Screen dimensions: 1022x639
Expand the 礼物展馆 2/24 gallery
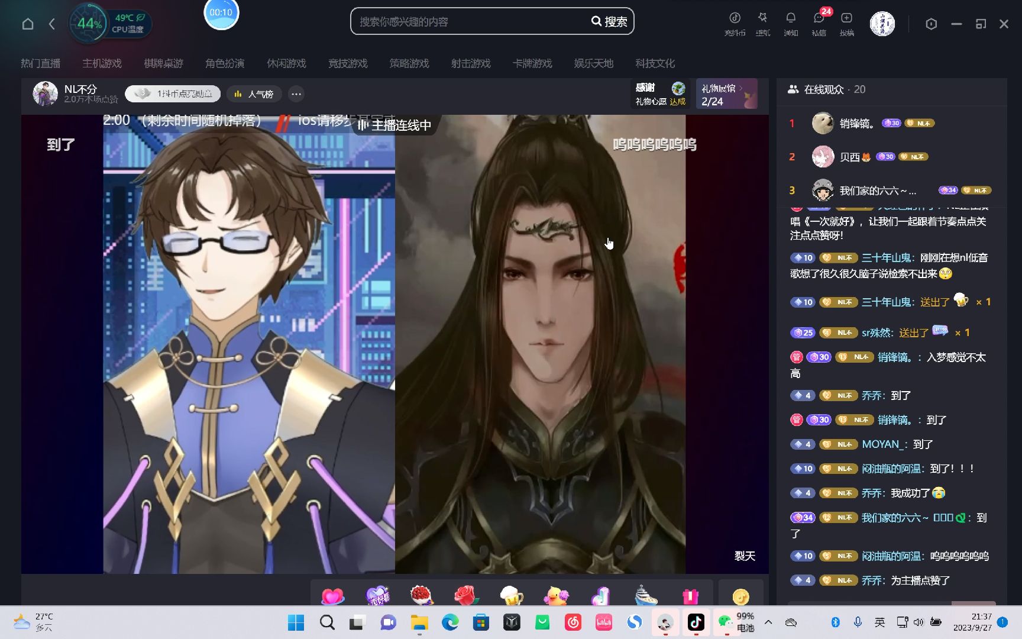click(727, 94)
